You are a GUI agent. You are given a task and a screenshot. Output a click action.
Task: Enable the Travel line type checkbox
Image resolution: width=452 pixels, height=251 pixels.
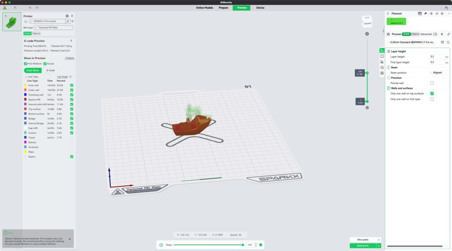[72, 138]
